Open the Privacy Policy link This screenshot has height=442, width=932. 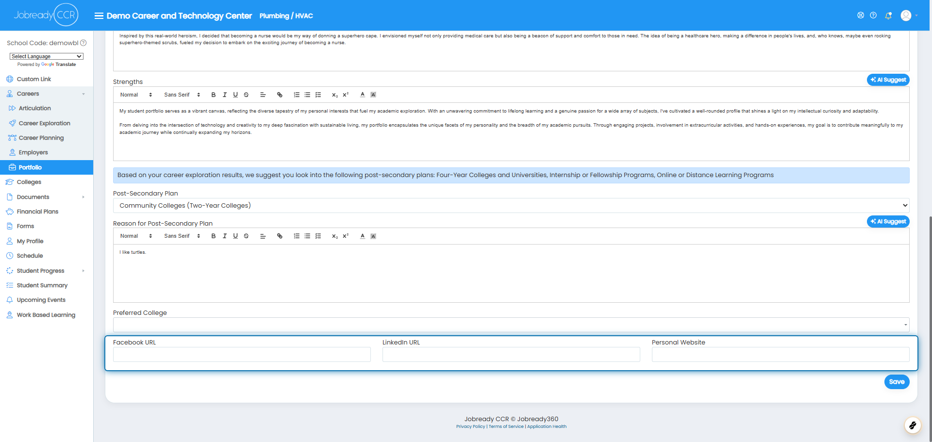[470, 426]
